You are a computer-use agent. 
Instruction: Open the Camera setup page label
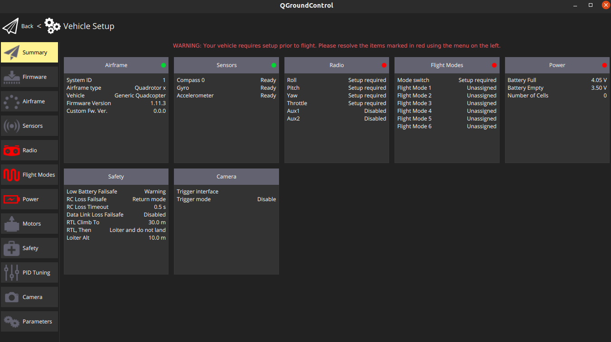click(x=33, y=297)
